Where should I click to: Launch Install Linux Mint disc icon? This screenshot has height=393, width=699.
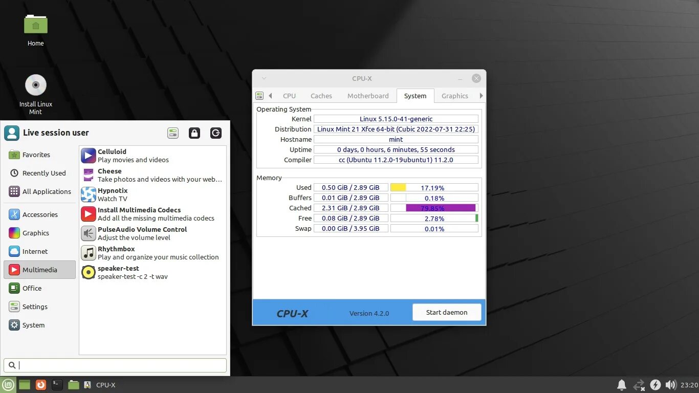36,85
